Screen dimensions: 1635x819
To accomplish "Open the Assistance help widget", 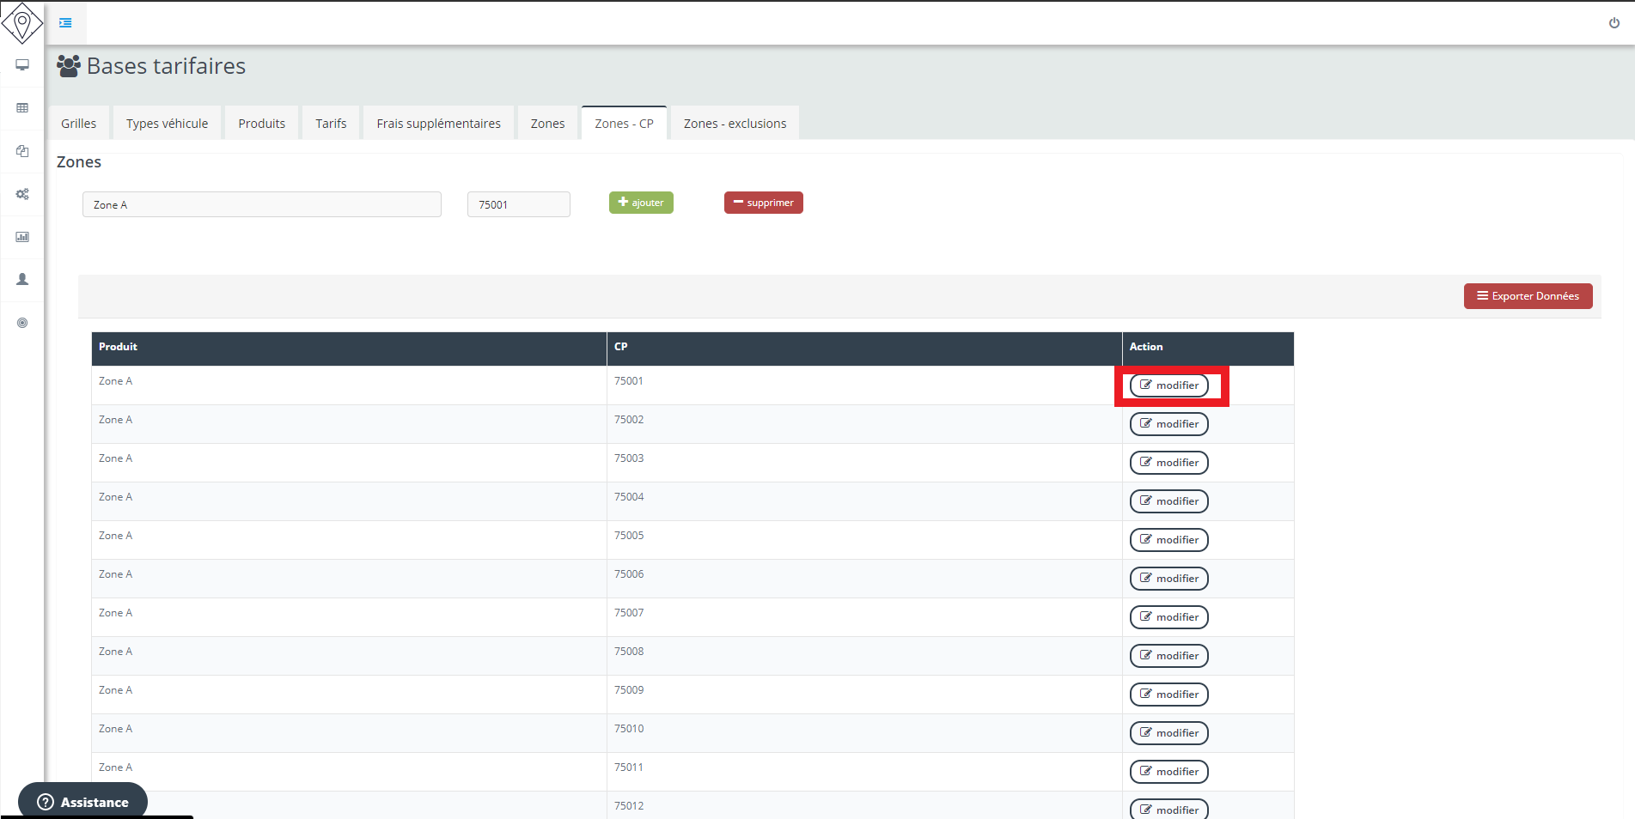I will (83, 802).
